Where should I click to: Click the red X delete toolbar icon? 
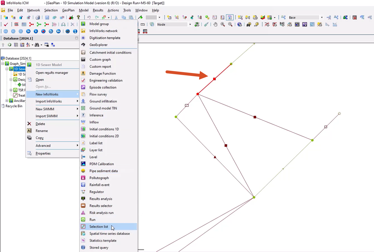72,25
